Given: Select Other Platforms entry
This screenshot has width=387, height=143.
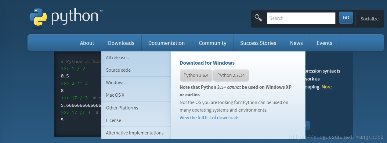Looking at the screenshot, I should tap(136, 108).
